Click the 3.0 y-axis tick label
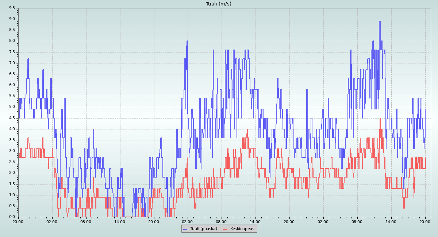 pos(12,151)
